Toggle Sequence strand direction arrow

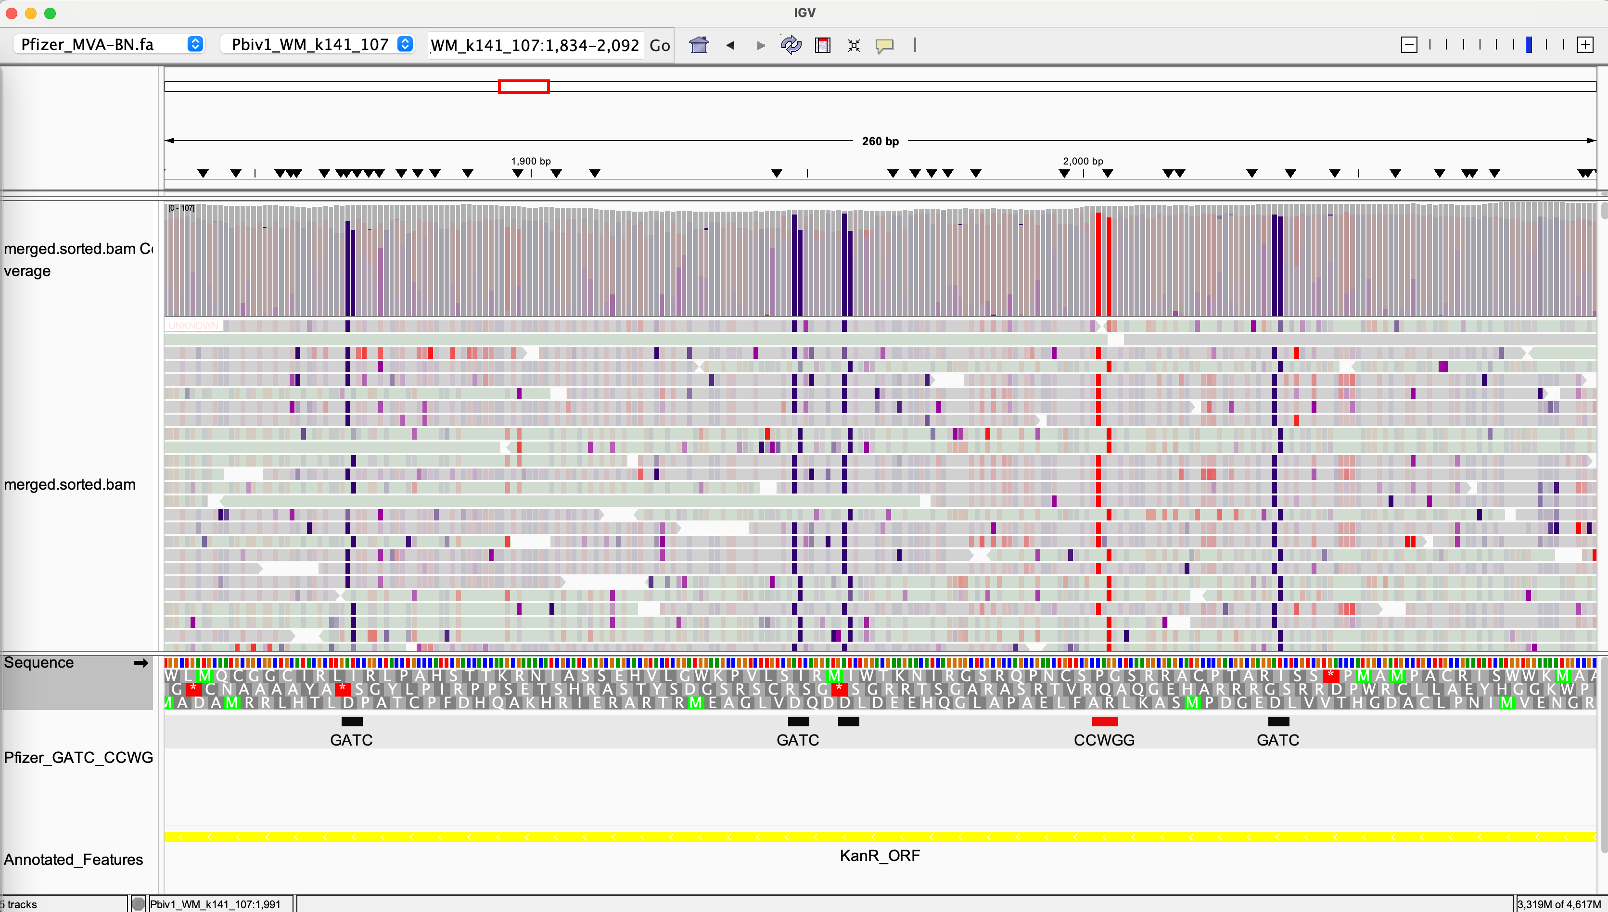(140, 663)
